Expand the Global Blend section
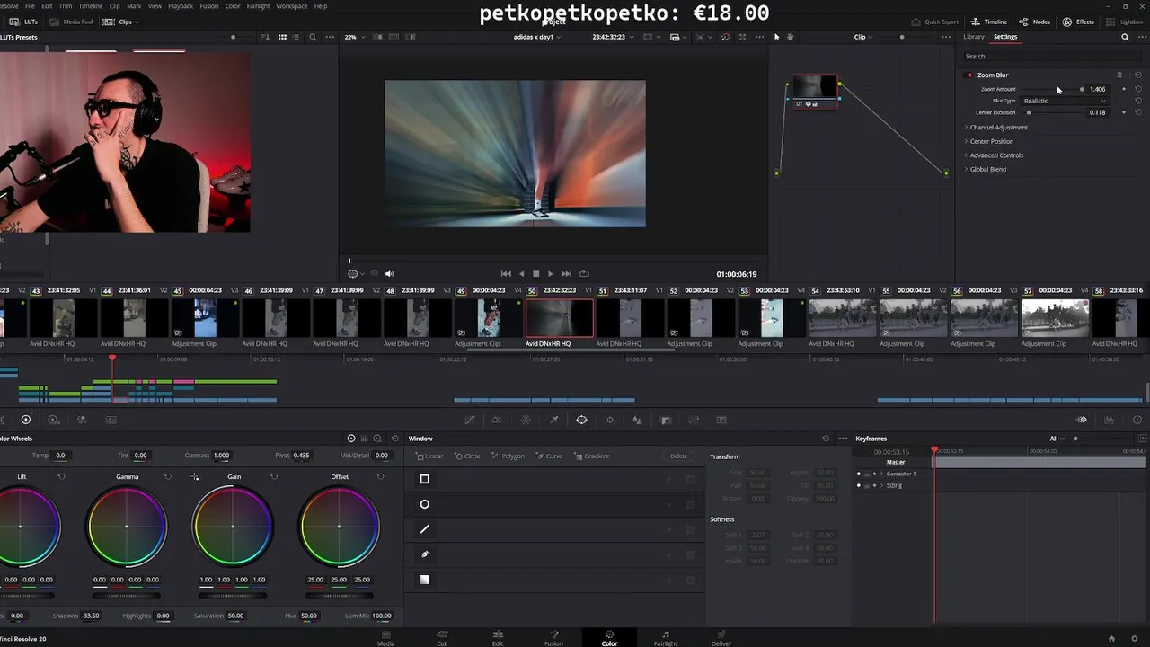The image size is (1150, 647). click(x=986, y=169)
